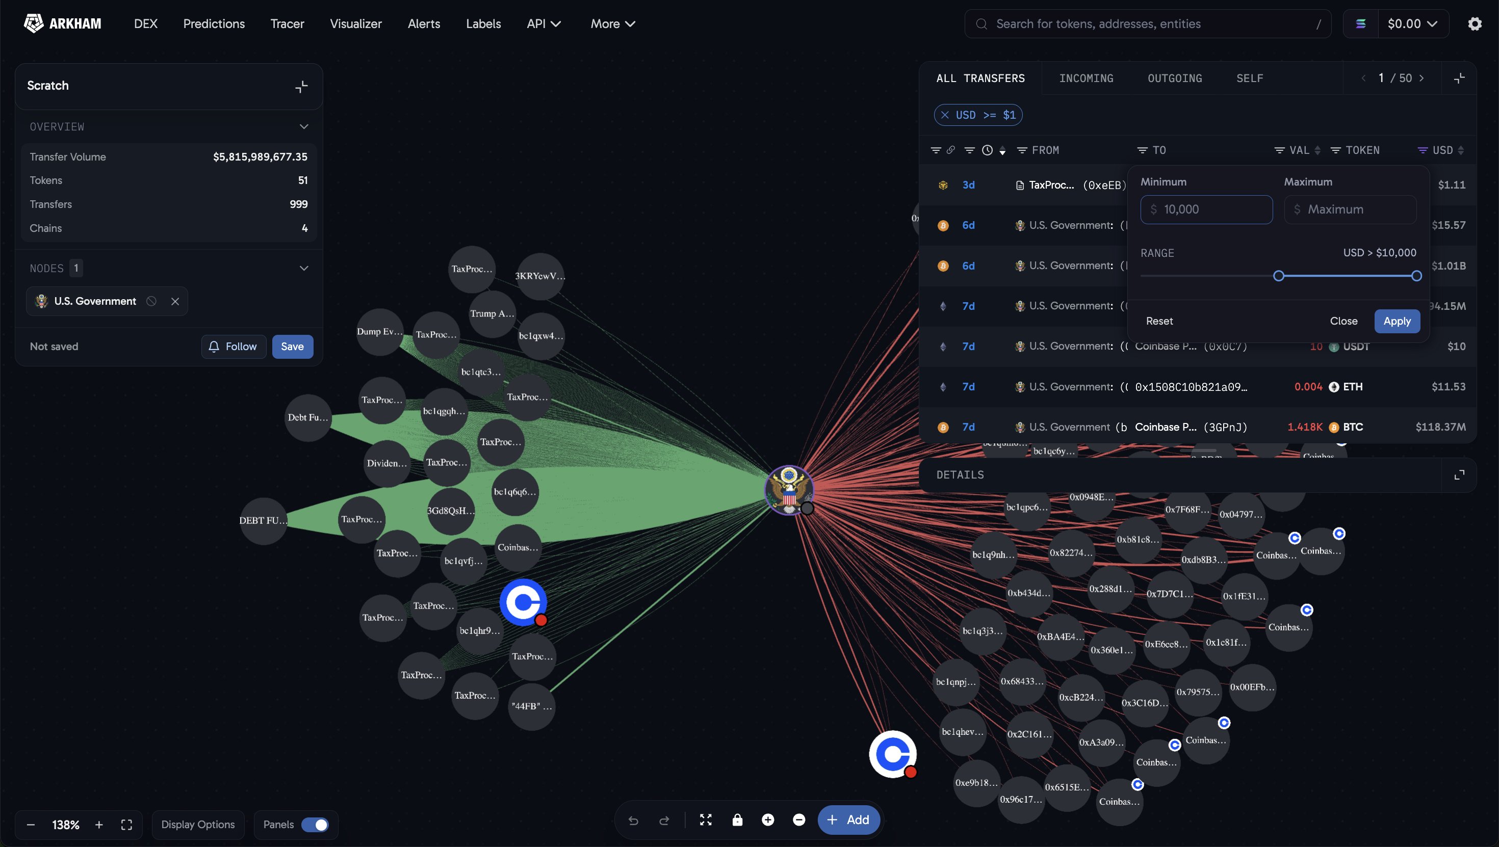
Task: Open the More dropdown menu
Action: 613,24
